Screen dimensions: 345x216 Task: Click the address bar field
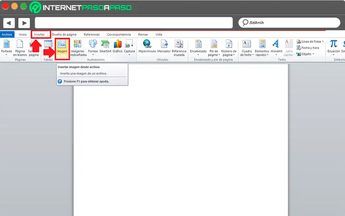[134, 23]
